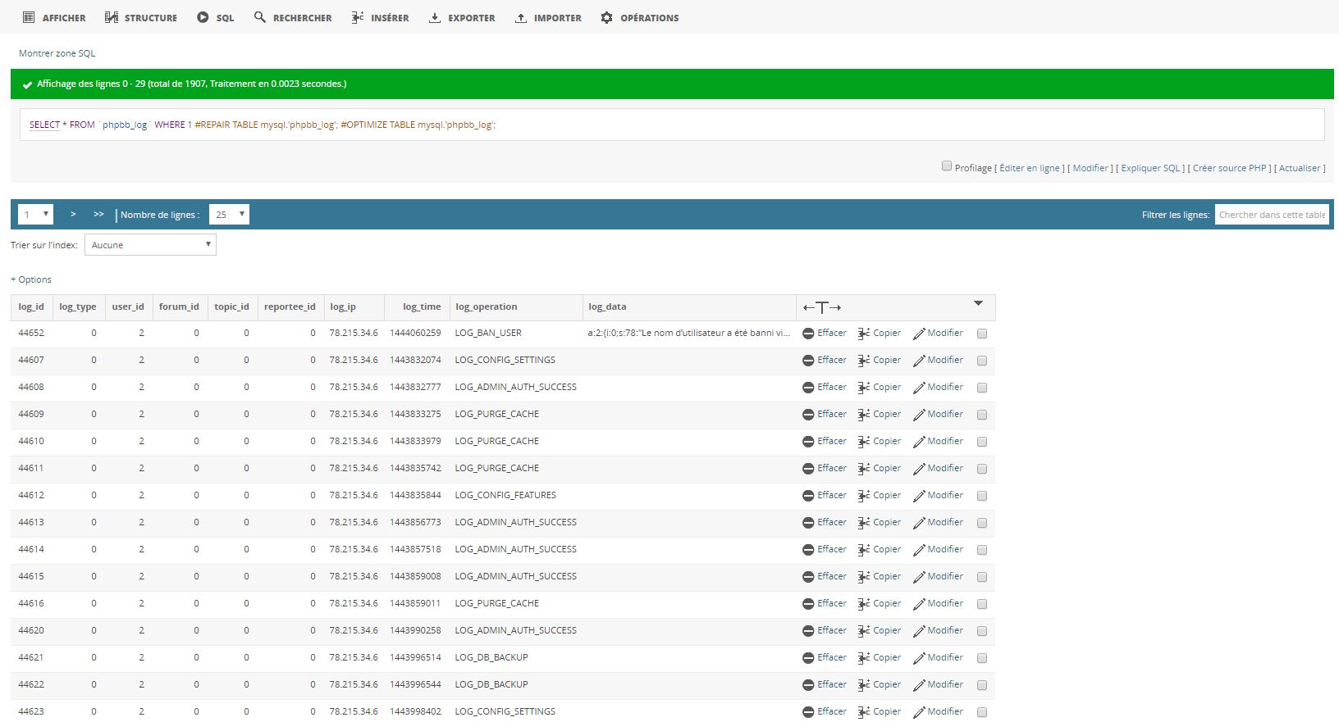Click the log_data cell of row 44652
1339x722 pixels.
pyautogui.click(x=689, y=334)
